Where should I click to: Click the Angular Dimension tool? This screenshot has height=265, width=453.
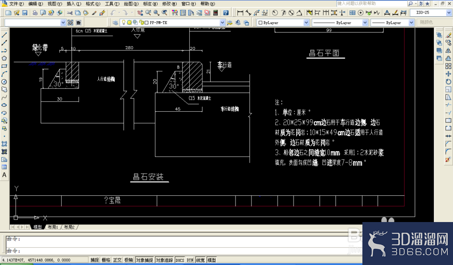pos(299,13)
